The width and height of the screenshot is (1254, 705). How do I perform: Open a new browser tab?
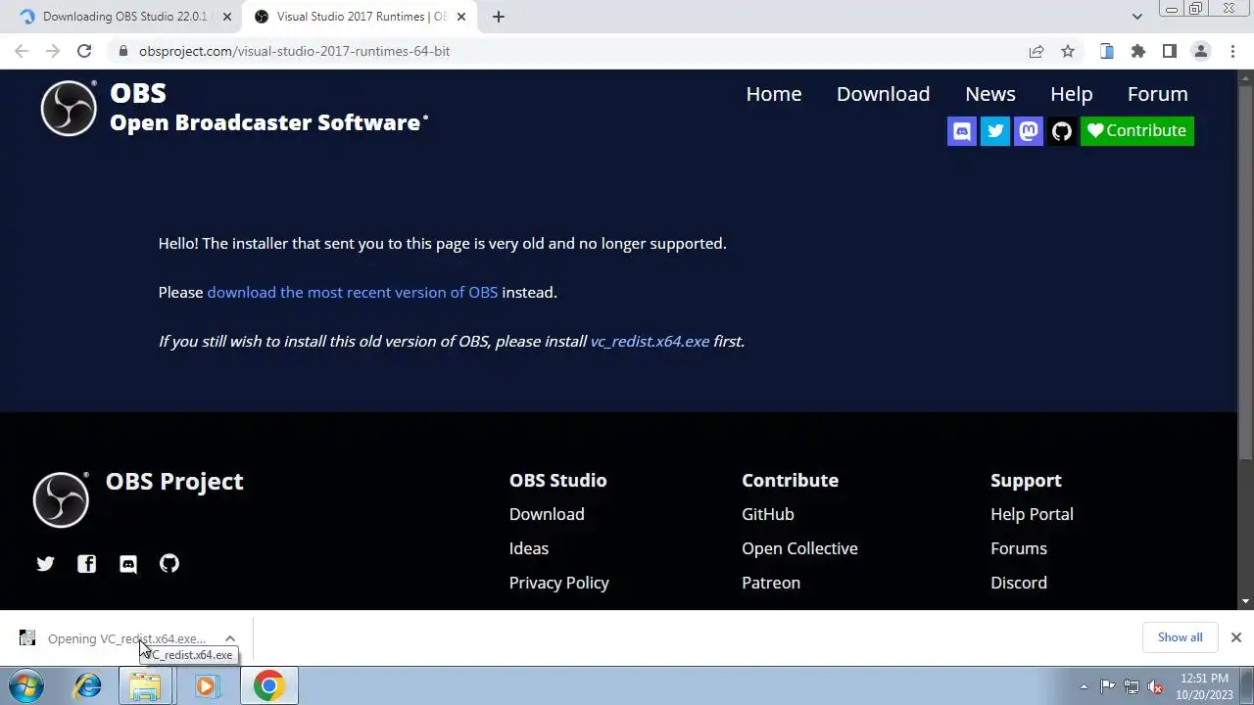click(499, 17)
